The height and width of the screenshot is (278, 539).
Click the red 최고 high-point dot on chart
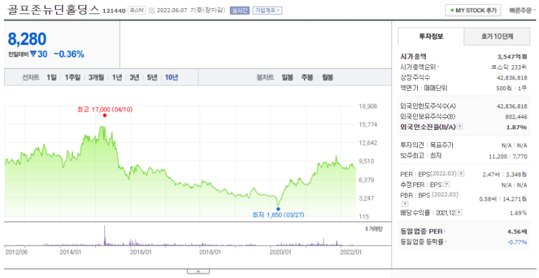104,116
